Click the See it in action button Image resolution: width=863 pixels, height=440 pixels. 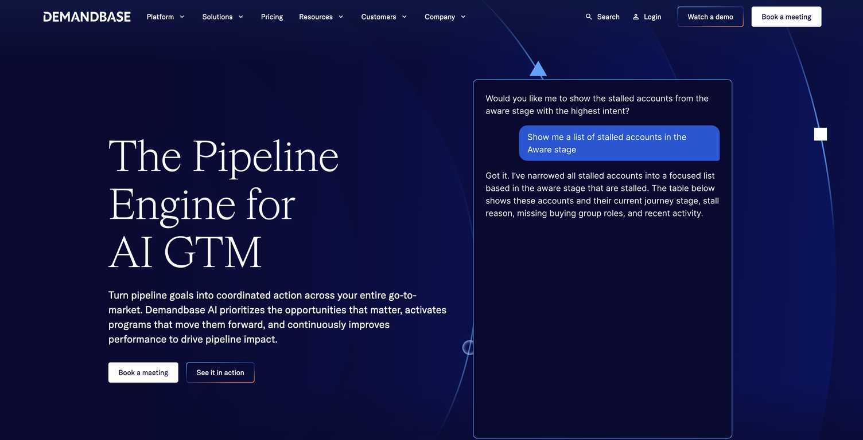(x=220, y=372)
